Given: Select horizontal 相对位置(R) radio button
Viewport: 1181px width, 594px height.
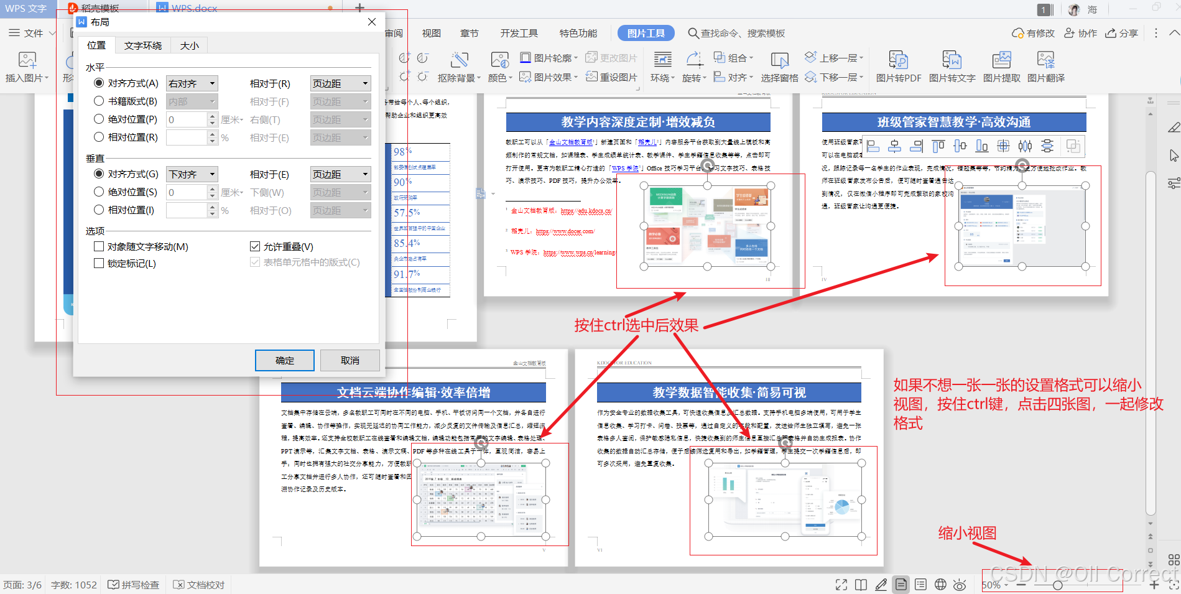Looking at the screenshot, I should (99, 137).
